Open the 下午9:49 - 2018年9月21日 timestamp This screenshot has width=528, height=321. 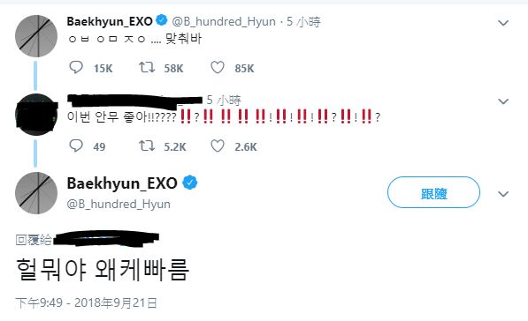86,302
